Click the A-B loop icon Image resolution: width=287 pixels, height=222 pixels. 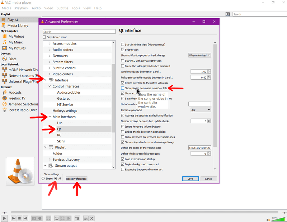pos(63,218)
